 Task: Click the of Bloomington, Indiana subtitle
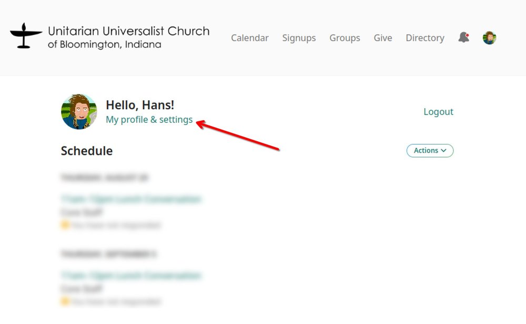coord(104,45)
